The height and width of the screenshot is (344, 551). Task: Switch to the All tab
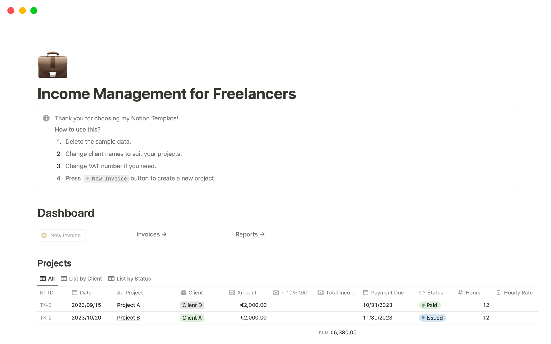[47, 279]
